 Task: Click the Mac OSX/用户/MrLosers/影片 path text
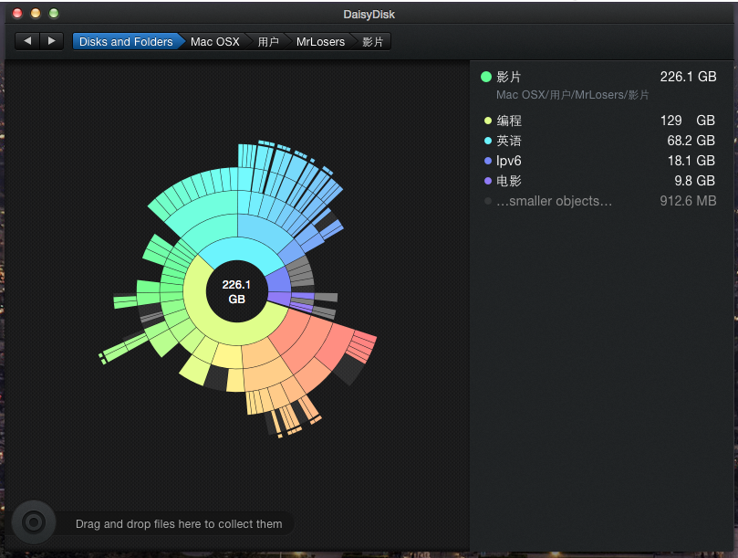(x=572, y=95)
